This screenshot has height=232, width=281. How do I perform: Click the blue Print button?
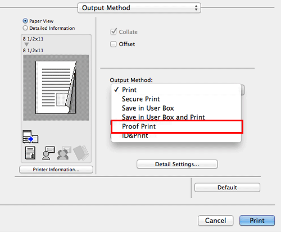[x=257, y=220]
